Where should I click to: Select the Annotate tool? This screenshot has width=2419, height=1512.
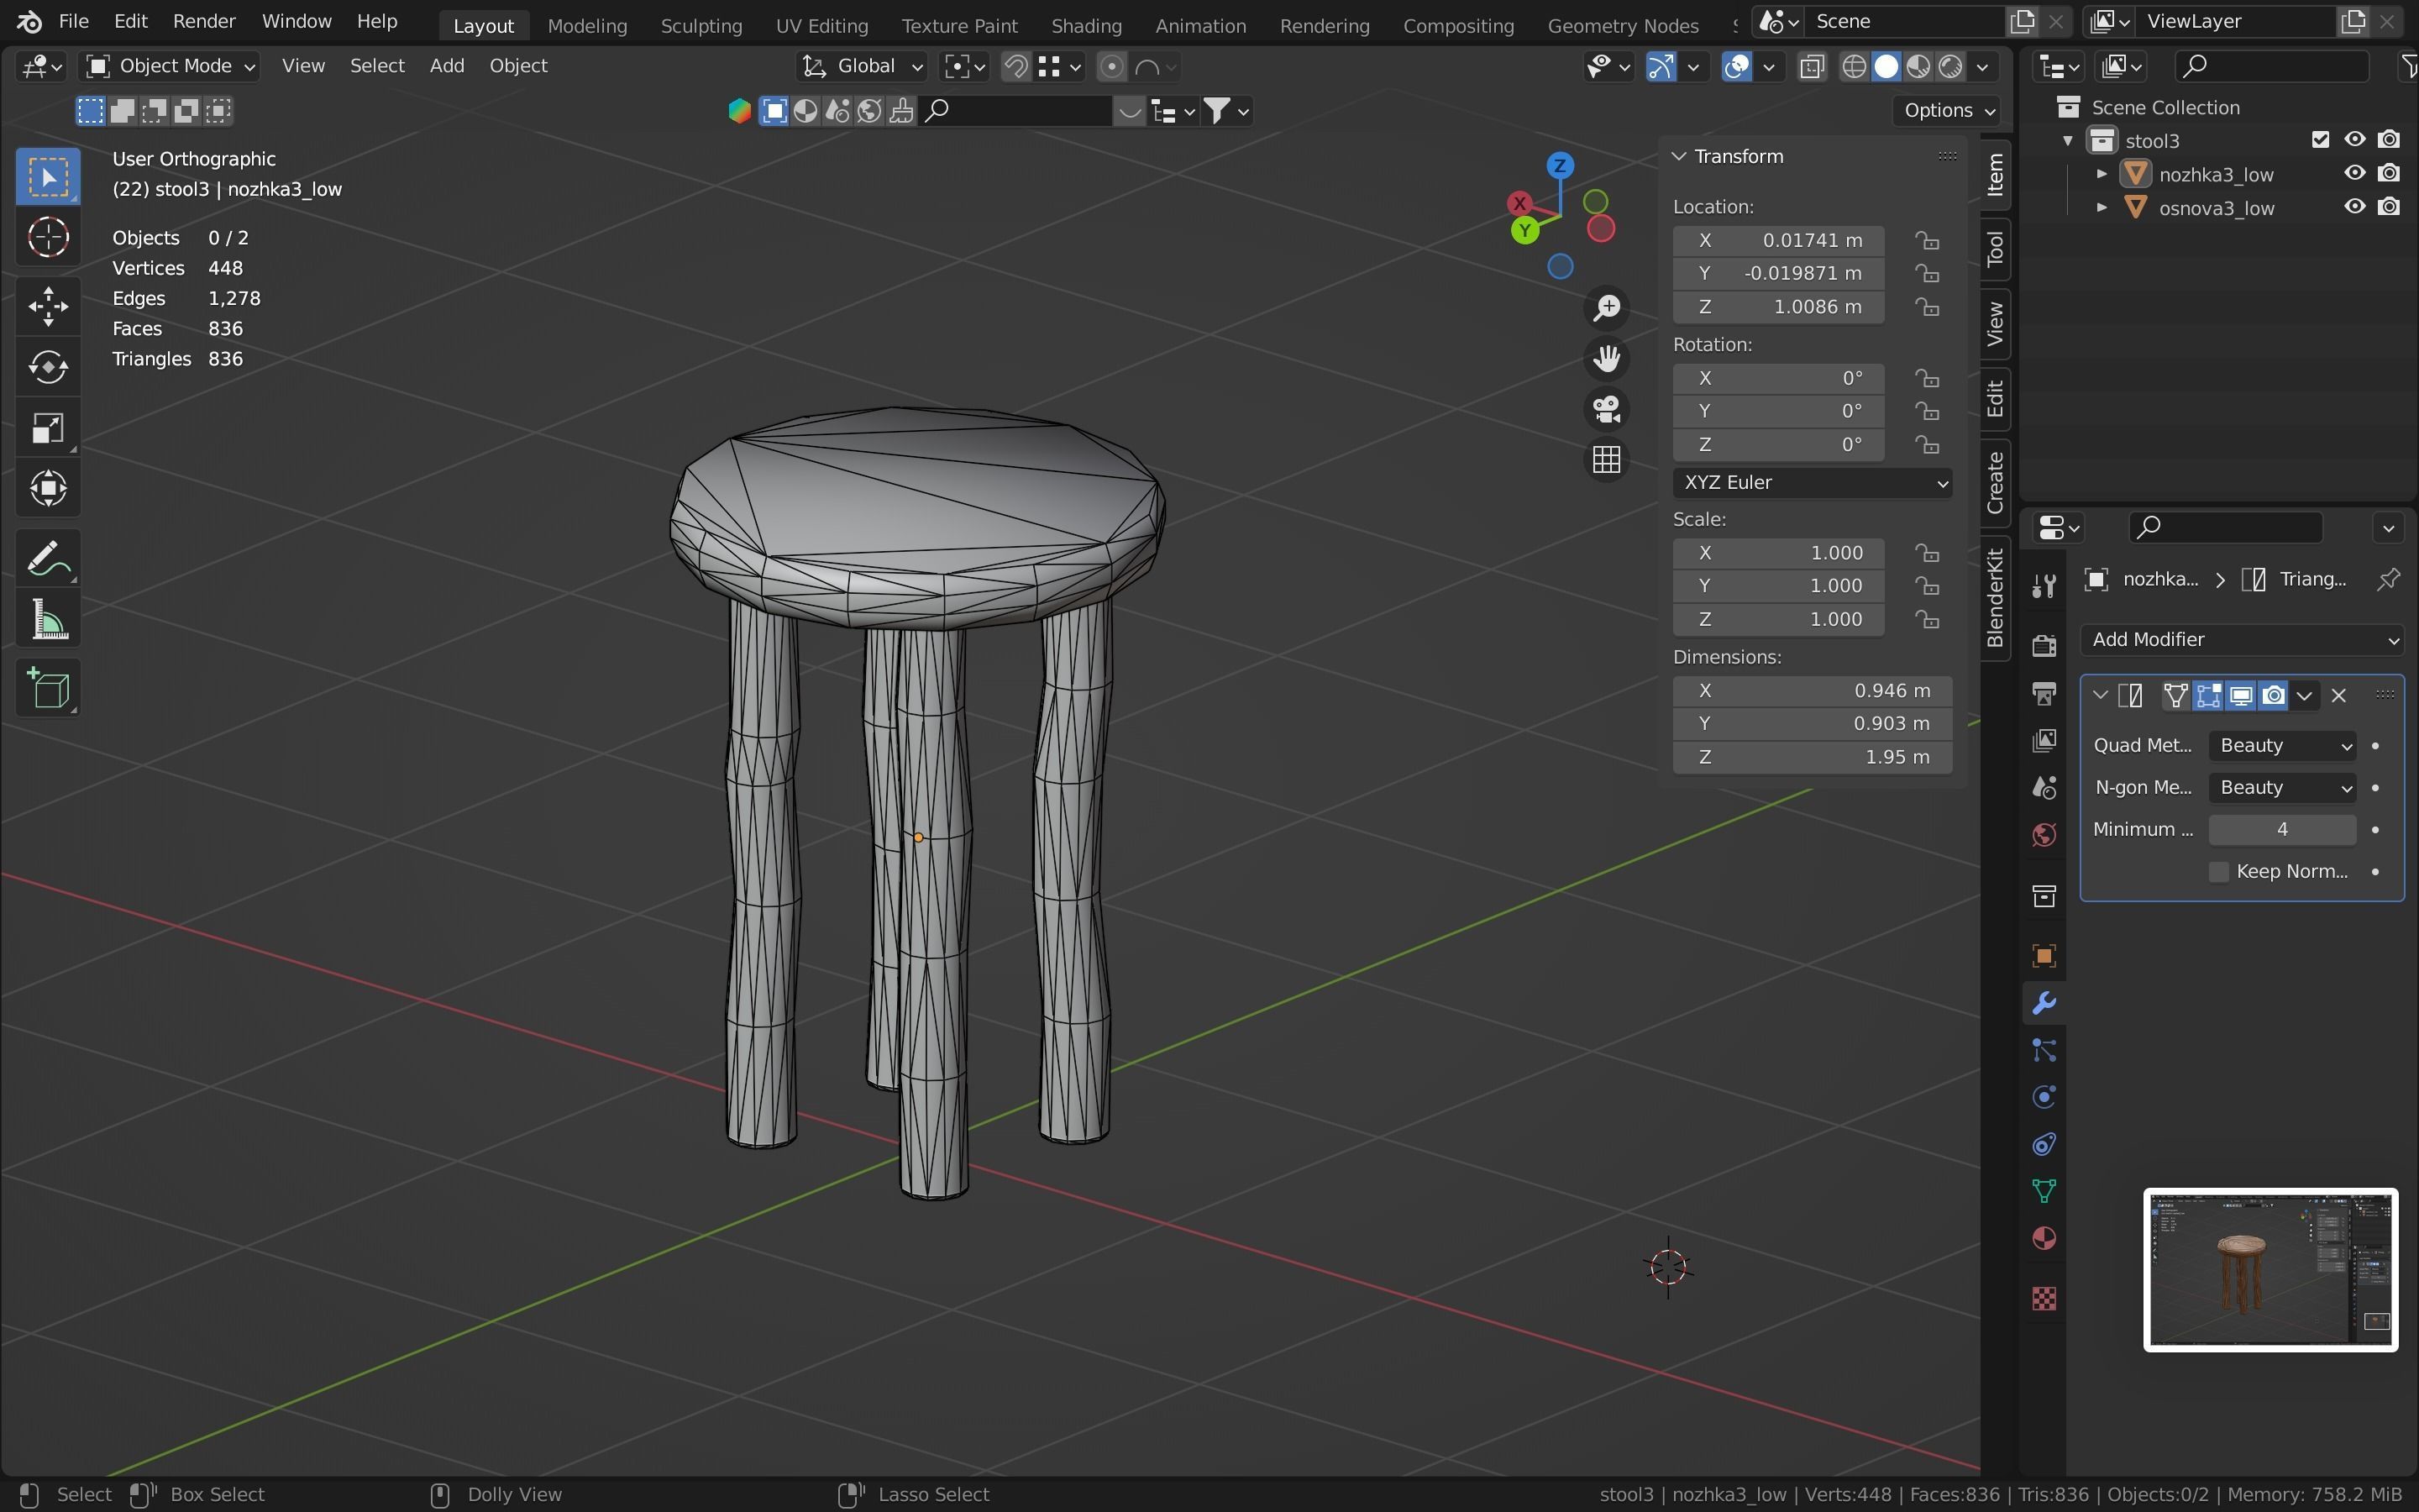point(48,558)
